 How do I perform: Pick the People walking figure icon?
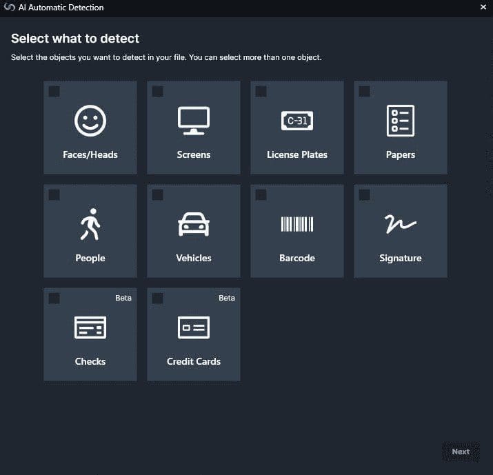click(x=90, y=224)
